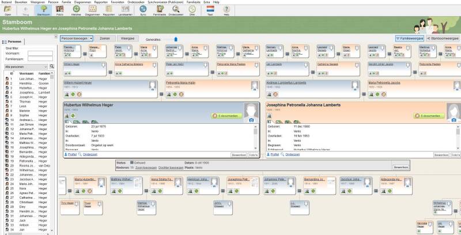Screen dimensions: 461x235
Task: Click tree icon on Hubertus Wilhelmus Heger card
Action: [x=67, y=116]
